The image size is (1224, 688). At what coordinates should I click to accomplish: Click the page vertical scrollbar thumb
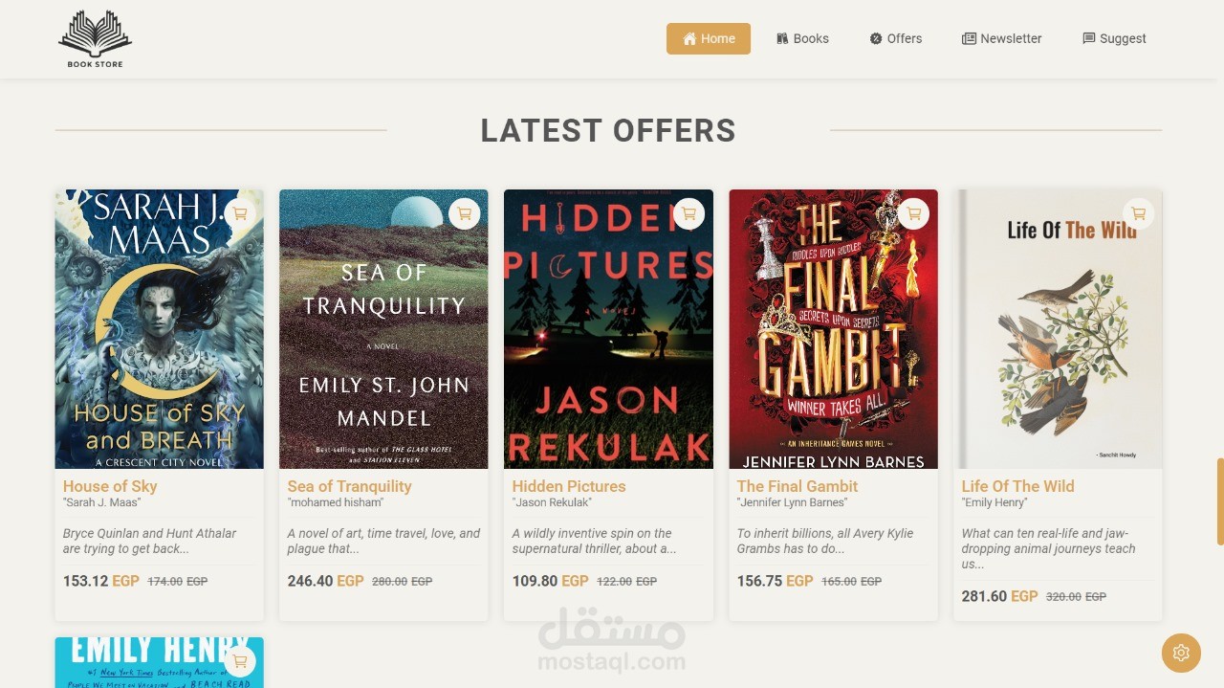tap(1220, 501)
